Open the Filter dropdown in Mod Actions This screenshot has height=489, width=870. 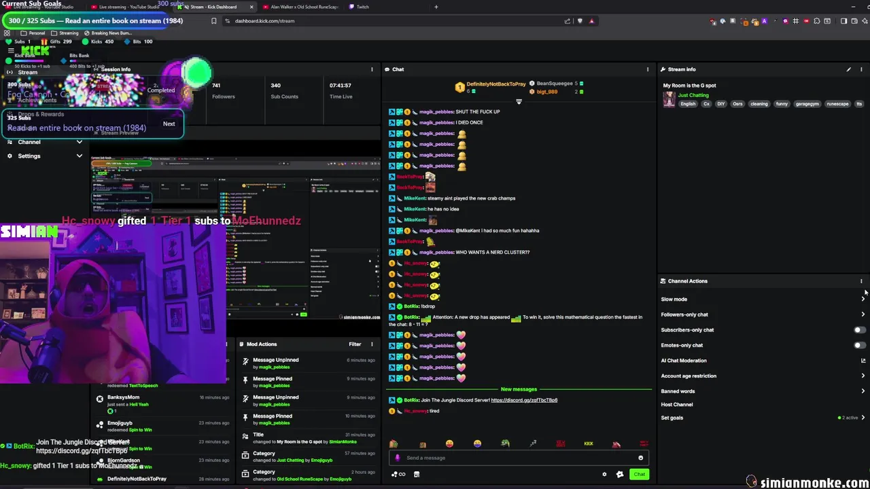[355, 344]
